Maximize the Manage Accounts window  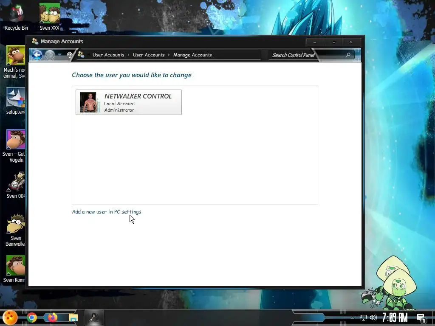(x=334, y=42)
